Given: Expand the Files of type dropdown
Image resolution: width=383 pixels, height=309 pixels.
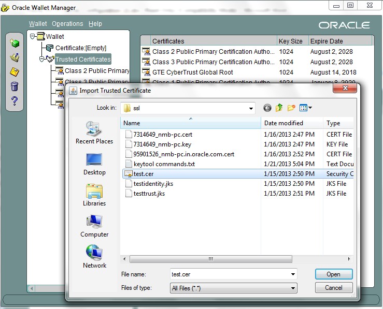Looking at the screenshot, I should pos(293,288).
